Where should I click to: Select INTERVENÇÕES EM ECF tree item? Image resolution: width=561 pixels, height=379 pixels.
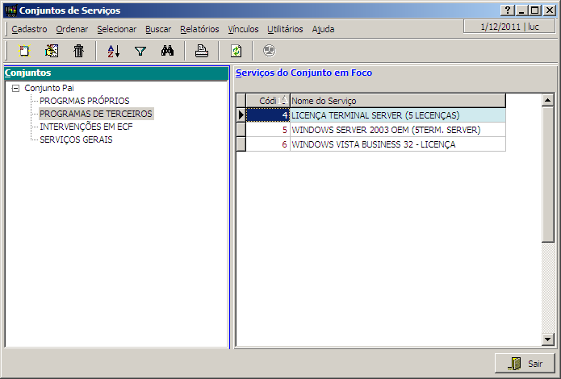(86, 127)
